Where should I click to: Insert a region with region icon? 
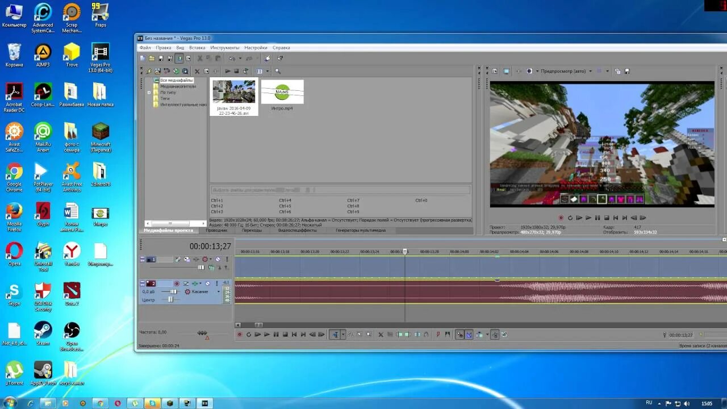tap(448, 335)
